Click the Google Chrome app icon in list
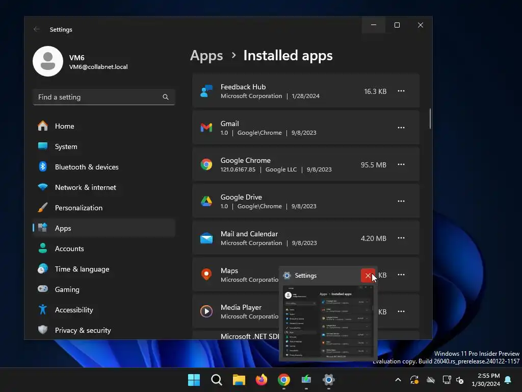522x392 pixels. click(206, 164)
